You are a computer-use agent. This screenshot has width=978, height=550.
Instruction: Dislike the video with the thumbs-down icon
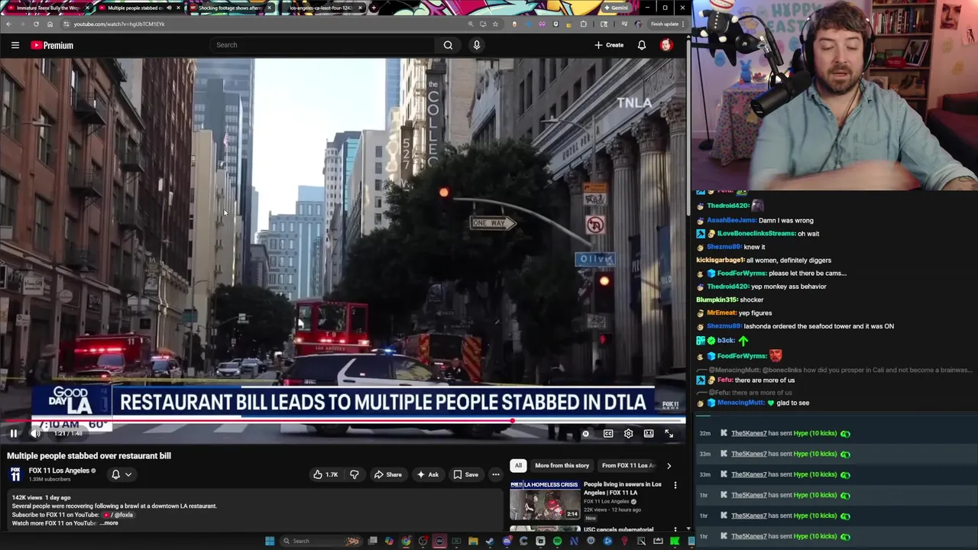click(x=354, y=474)
